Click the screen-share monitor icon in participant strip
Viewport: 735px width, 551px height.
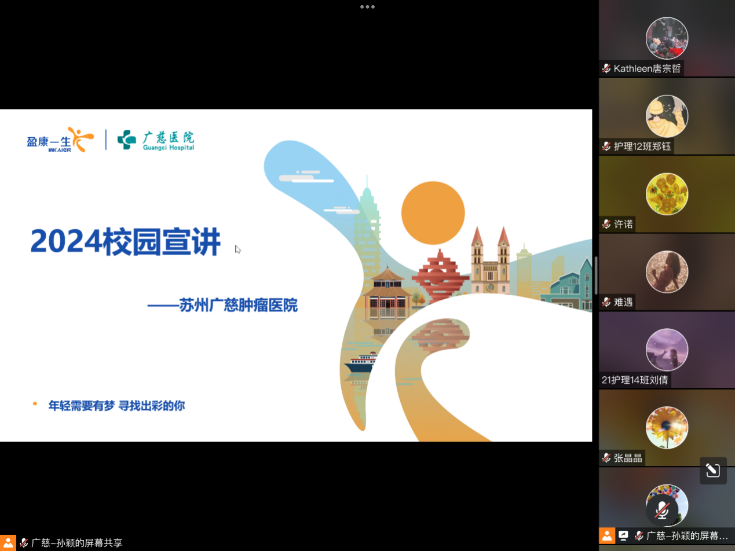pyautogui.click(x=624, y=535)
